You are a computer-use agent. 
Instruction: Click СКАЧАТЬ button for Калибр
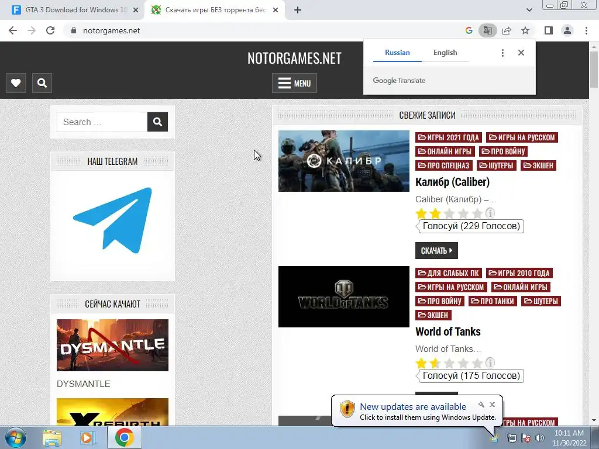[x=436, y=250]
